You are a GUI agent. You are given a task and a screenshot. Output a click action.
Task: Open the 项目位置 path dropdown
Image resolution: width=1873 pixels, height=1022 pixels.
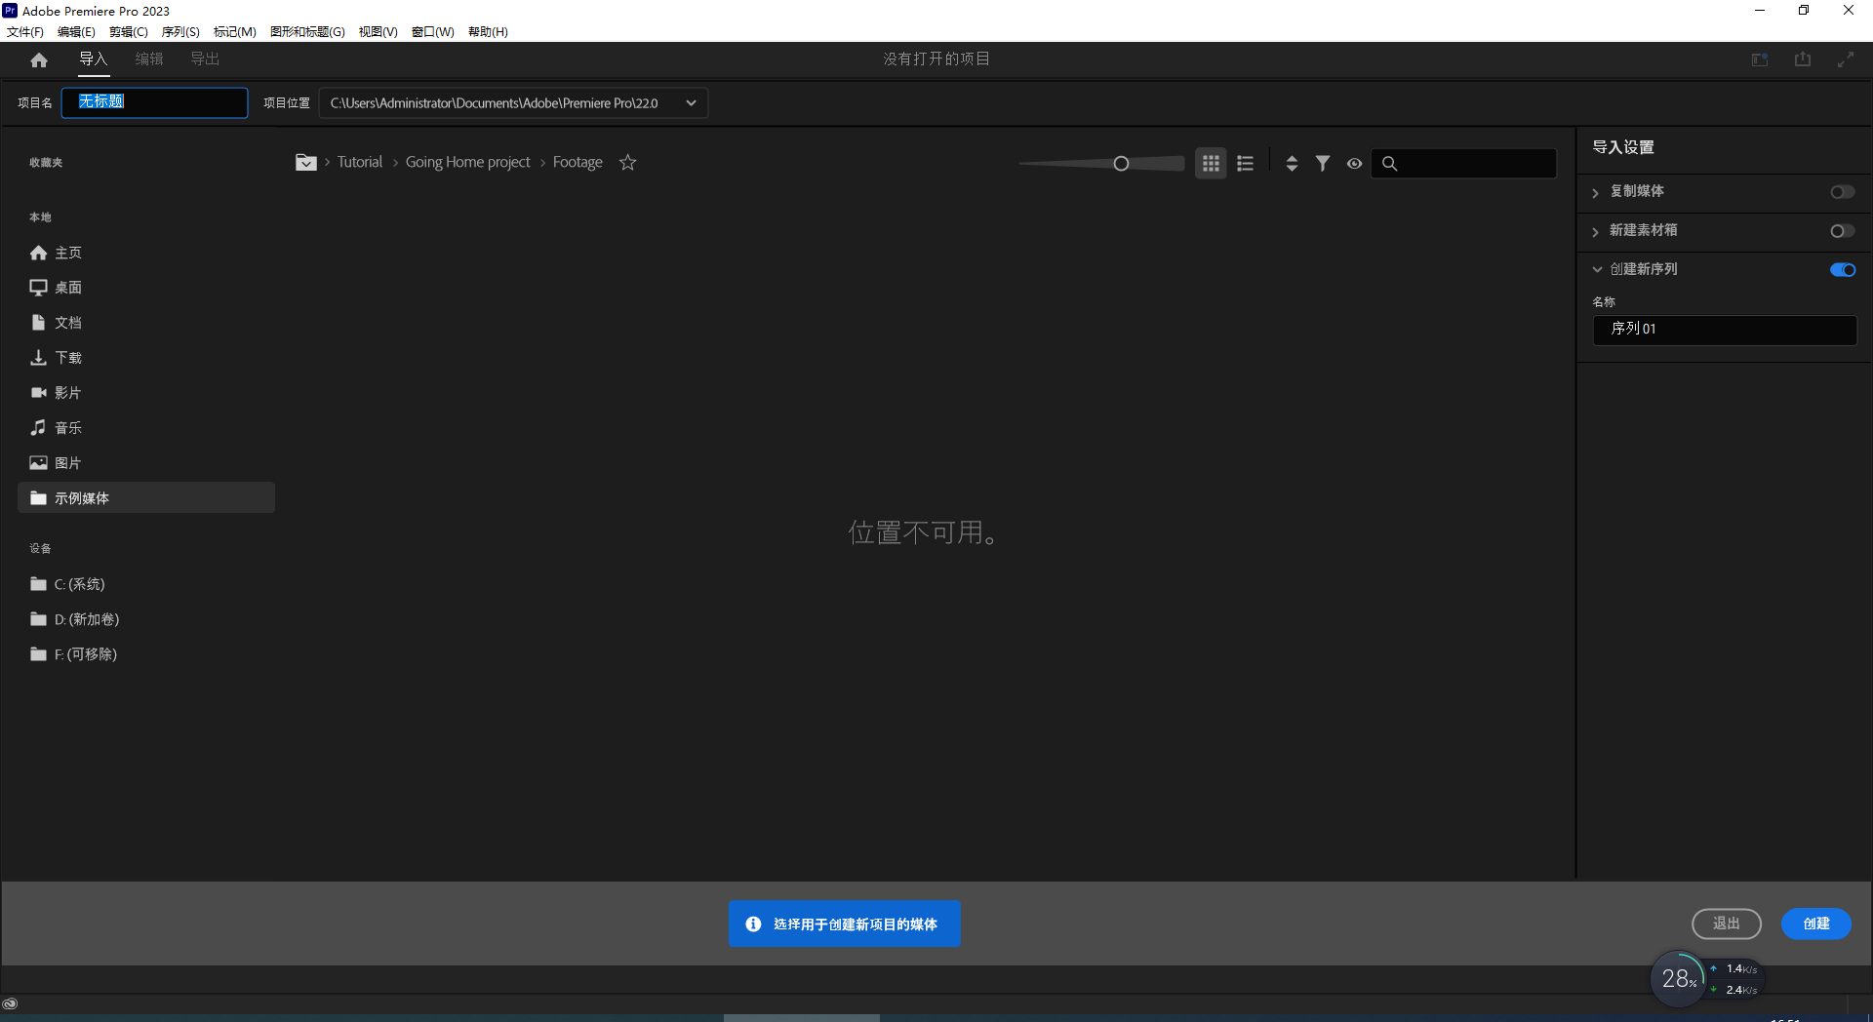691,103
